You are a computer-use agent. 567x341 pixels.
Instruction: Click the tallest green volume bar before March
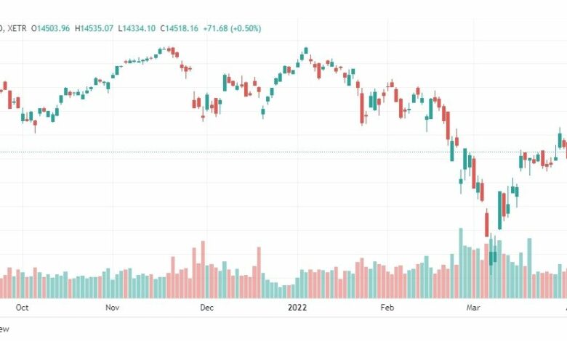461,263
